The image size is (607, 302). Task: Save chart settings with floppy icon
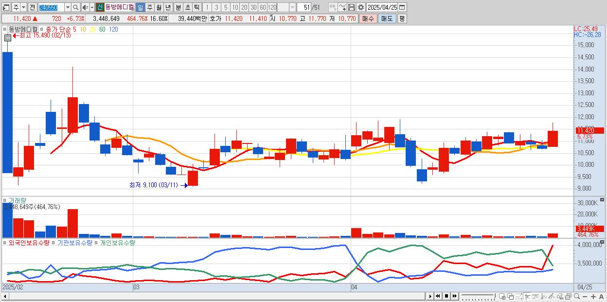coord(352,7)
